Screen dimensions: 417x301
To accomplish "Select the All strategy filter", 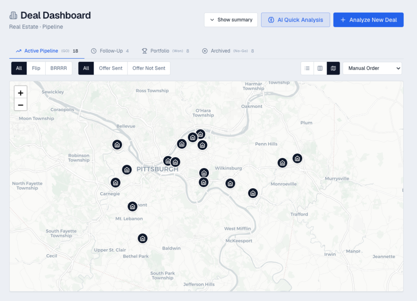I will [19, 68].
